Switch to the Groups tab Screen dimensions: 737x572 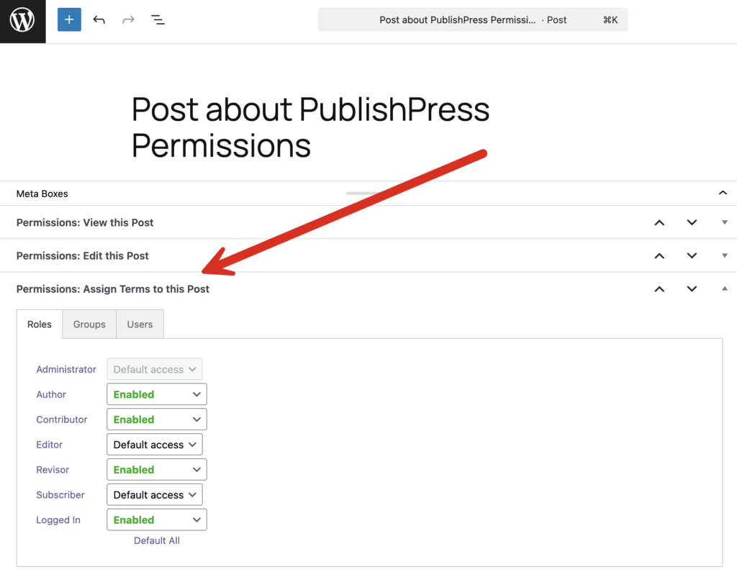(89, 324)
